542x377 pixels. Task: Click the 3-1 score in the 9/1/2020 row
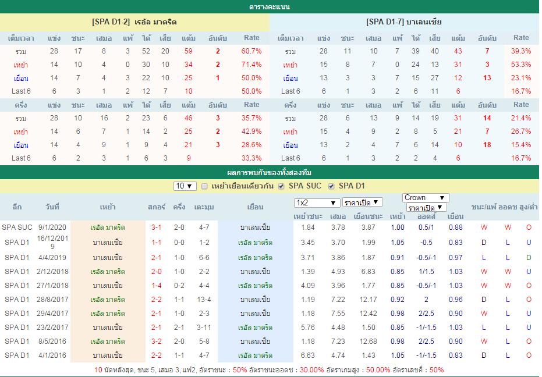point(156,227)
